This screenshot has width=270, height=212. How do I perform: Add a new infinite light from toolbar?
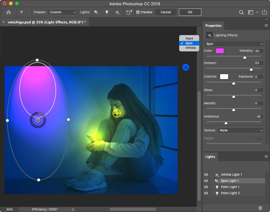(117, 12)
